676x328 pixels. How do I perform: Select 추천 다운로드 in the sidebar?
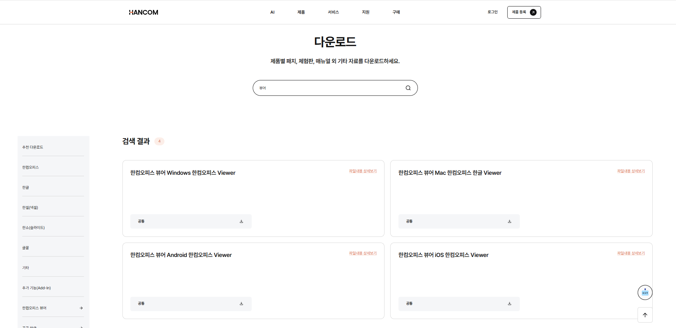(x=33, y=147)
